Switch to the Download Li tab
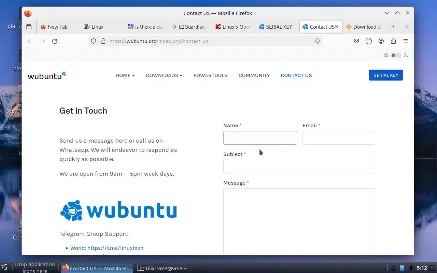This screenshot has width=437, height=273. [365, 27]
